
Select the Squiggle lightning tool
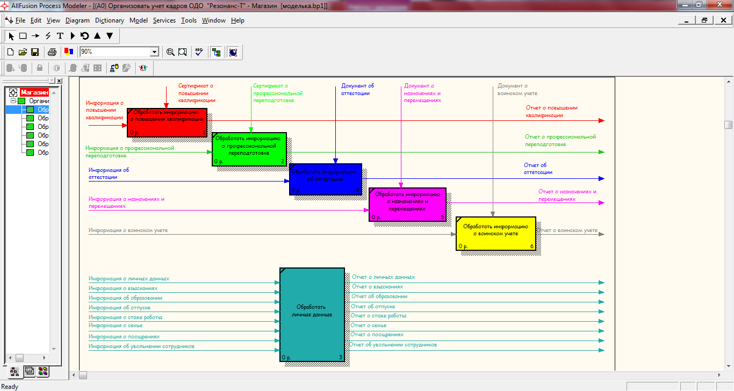click(48, 36)
